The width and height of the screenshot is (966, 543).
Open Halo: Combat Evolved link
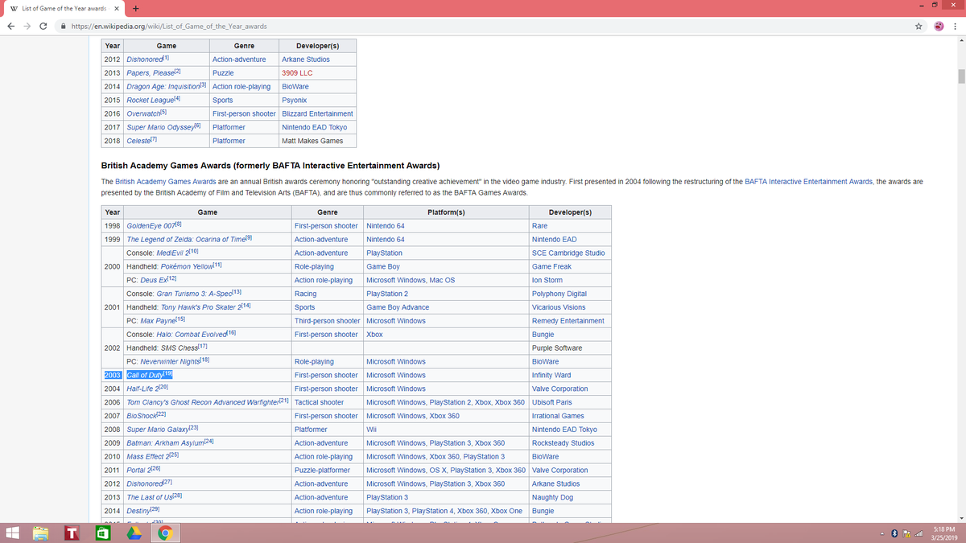click(x=192, y=335)
